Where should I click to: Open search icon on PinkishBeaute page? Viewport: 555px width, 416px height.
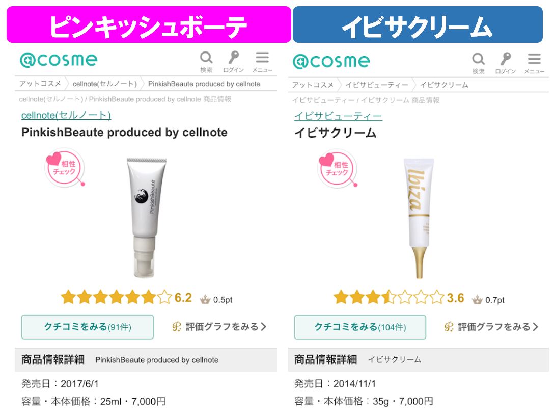[206, 62]
